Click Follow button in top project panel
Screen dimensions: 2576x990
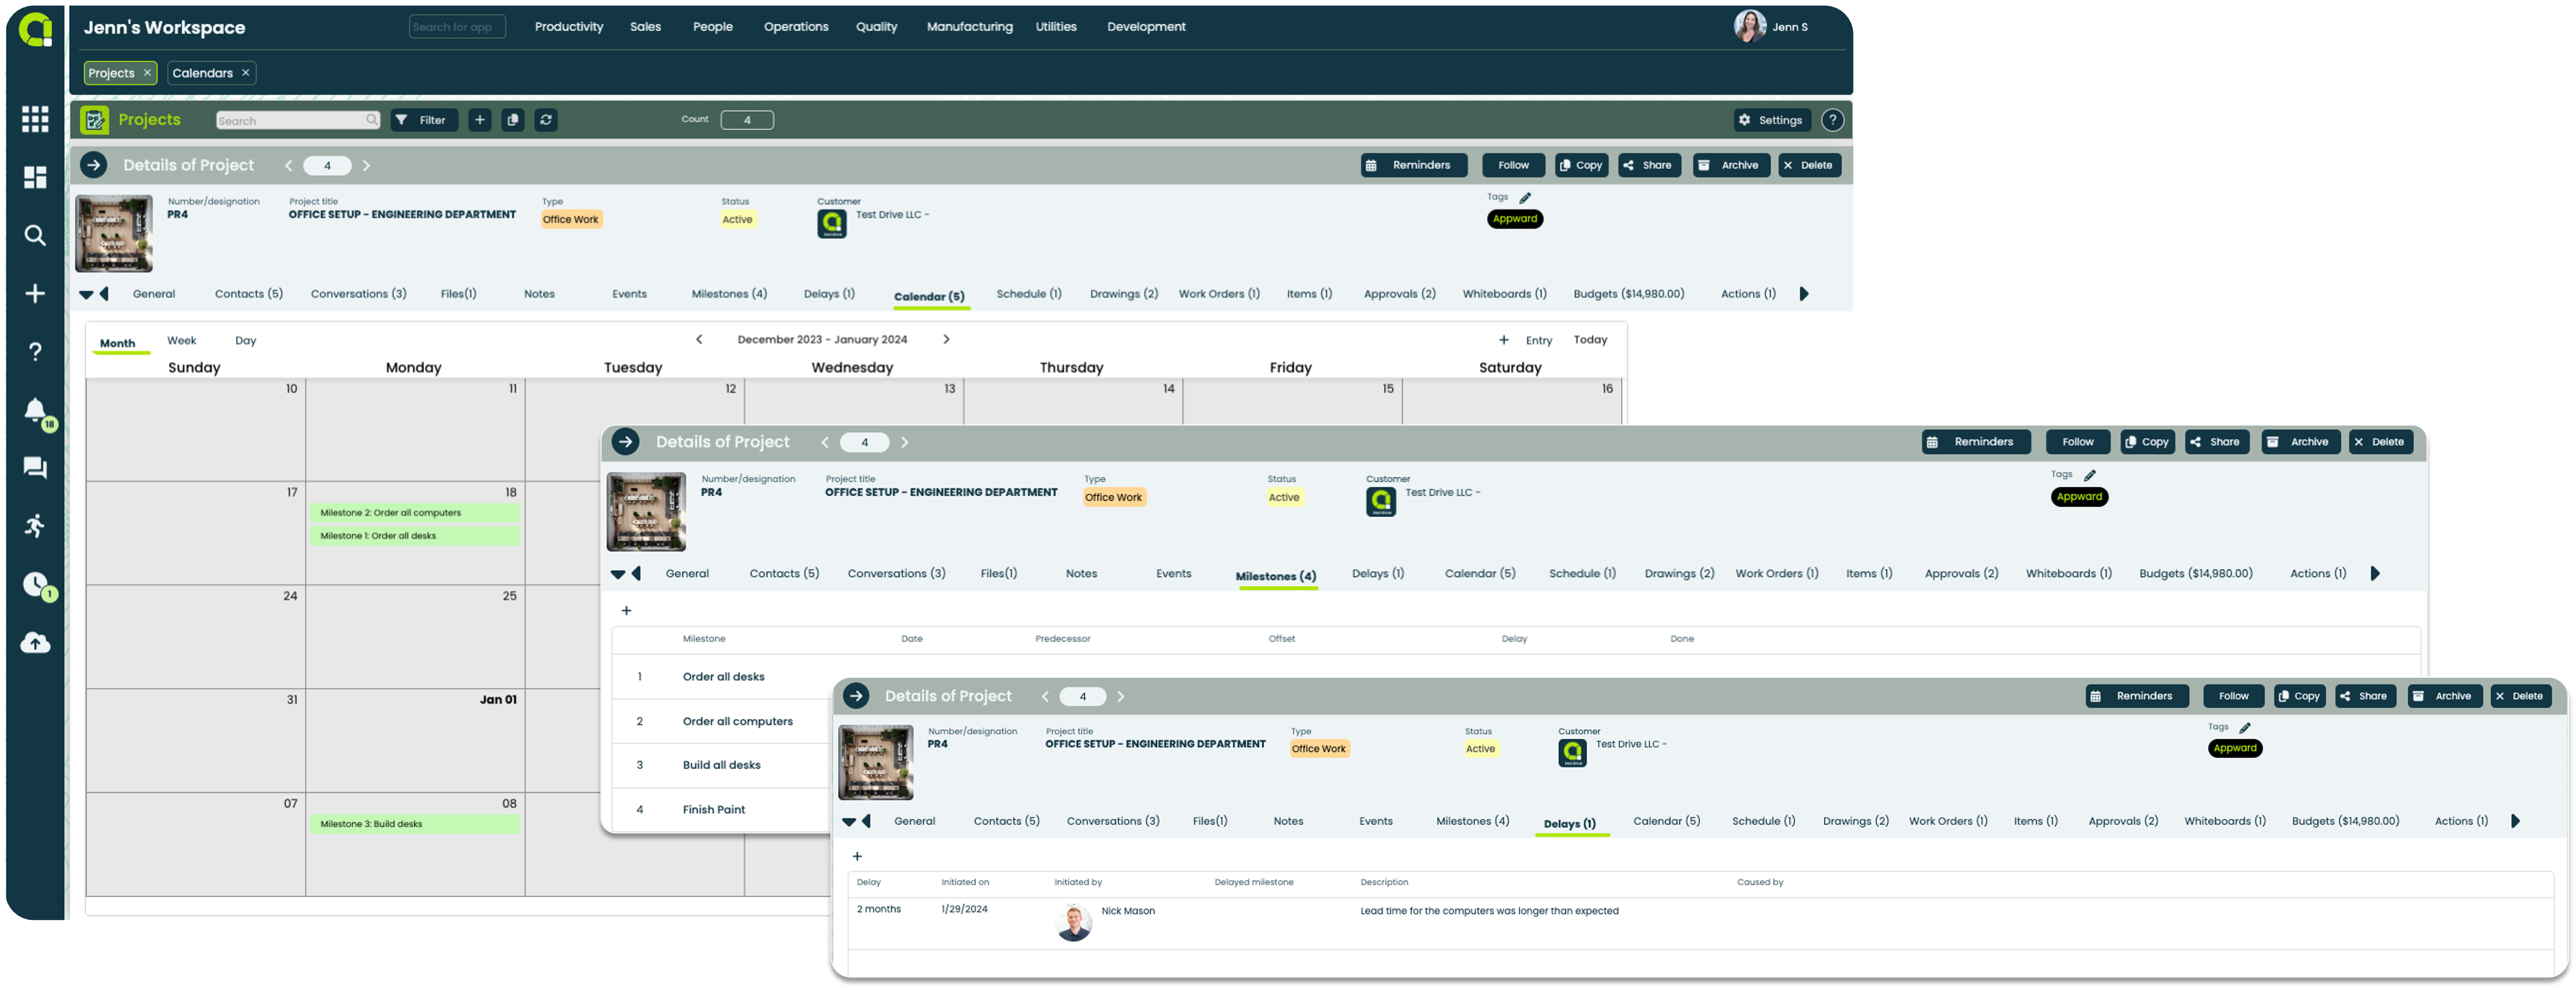click(x=1513, y=165)
